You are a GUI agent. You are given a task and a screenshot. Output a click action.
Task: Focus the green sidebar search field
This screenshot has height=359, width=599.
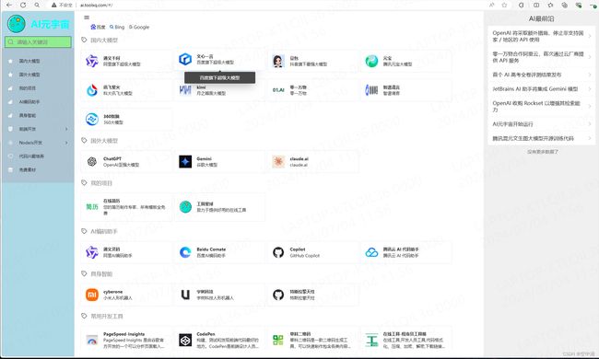(x=38, y=42)
